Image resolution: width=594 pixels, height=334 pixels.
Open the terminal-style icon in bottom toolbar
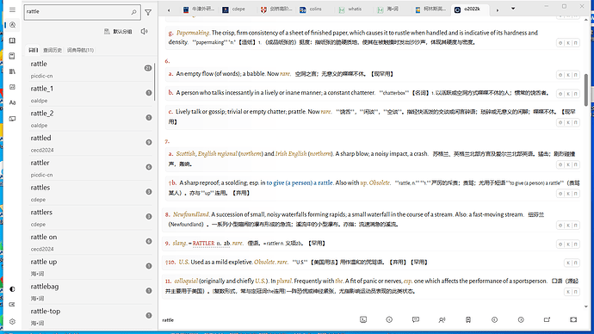coord(363,320)
